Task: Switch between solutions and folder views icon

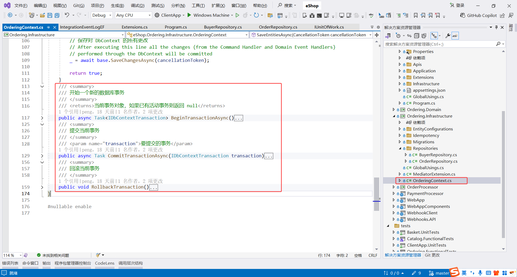Action: pyautogui.click(x=388, y=35)
